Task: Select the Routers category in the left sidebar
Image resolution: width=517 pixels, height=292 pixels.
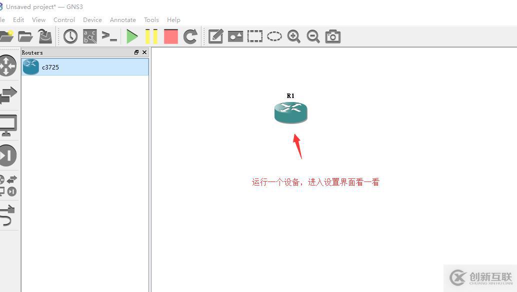Action: pos(7,65)
